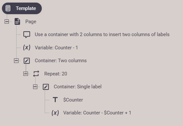Collapse the Page node
This screenshot has height=126, width=183.
pos(7,22)
